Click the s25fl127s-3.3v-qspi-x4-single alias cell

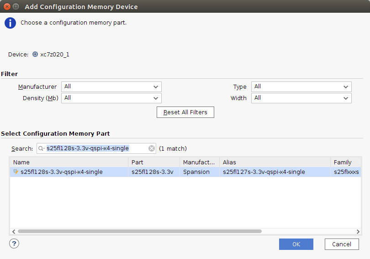[275, 172]
